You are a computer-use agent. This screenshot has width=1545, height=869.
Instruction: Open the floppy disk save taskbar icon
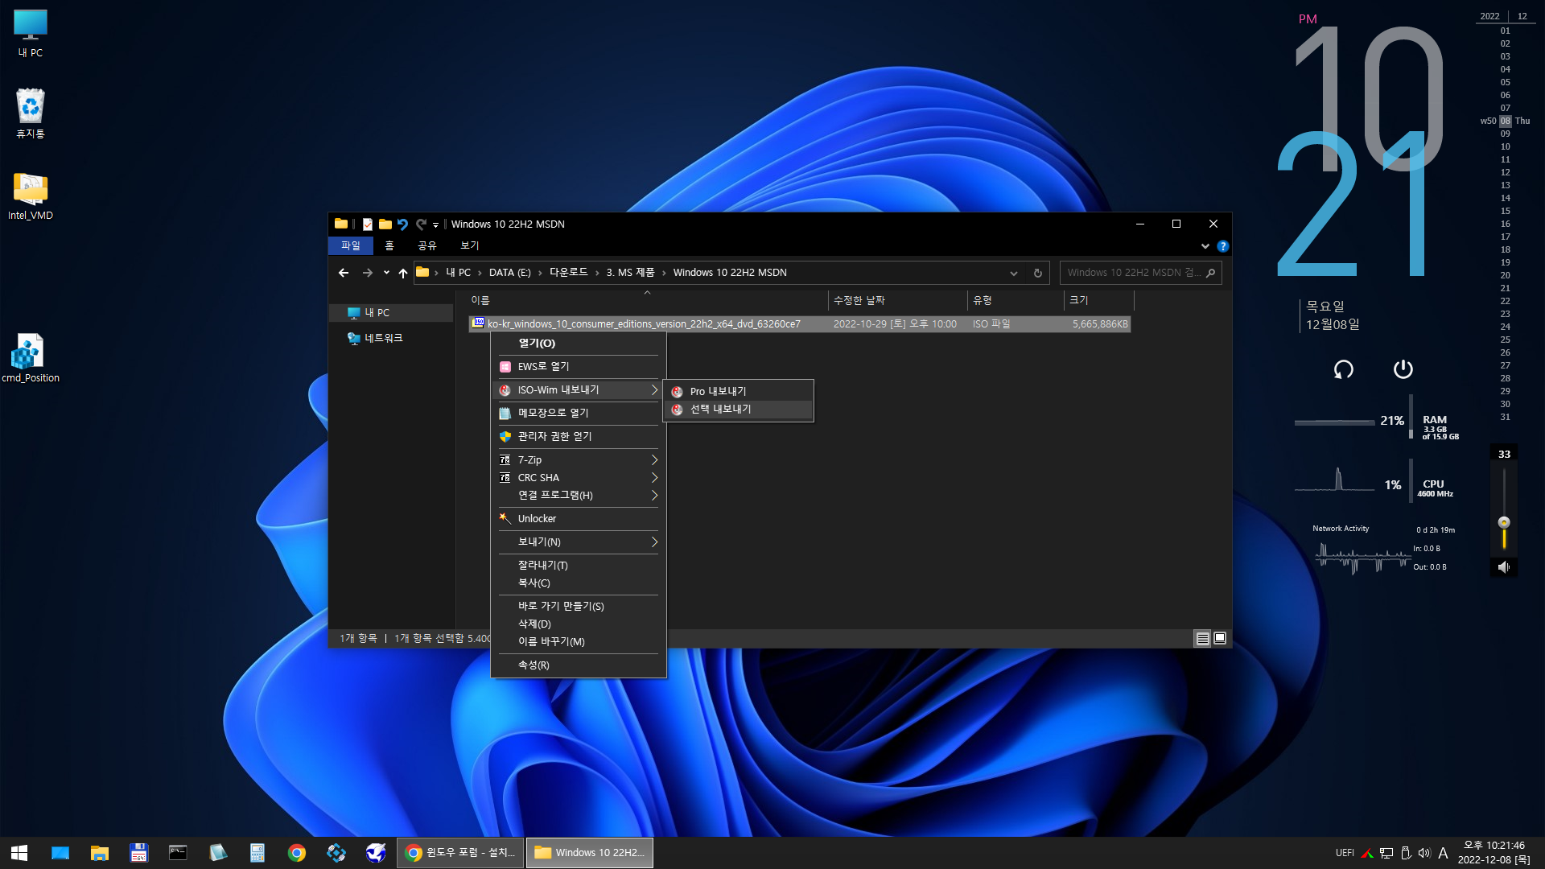tap(139, 853)
